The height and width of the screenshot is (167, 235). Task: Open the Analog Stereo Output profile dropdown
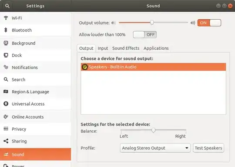coord(155,148)
